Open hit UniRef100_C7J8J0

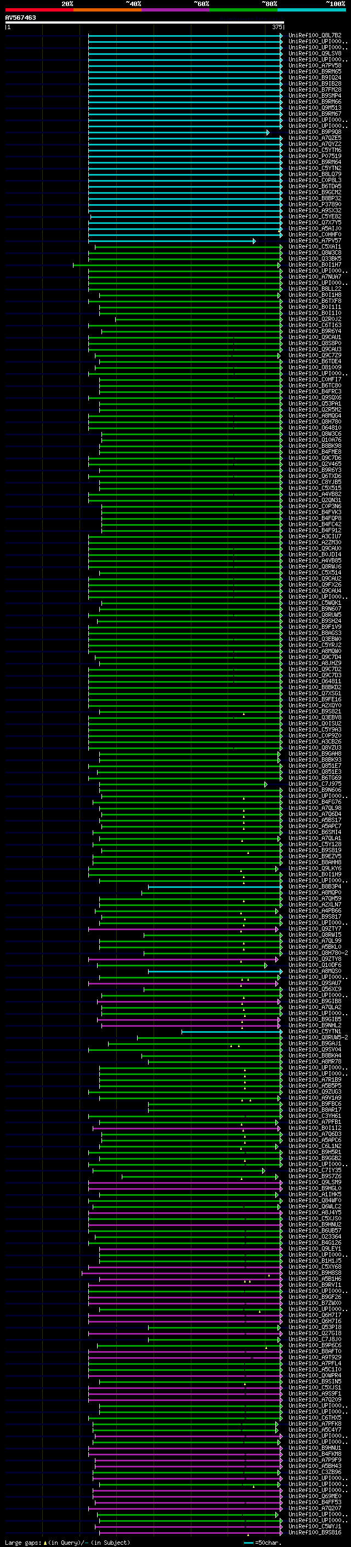click(x=315, y=1338)
